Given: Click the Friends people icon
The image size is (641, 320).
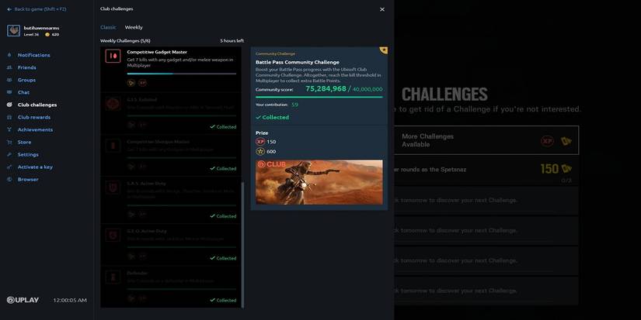Looking at the screenshot, I should [x=9, y=67].
